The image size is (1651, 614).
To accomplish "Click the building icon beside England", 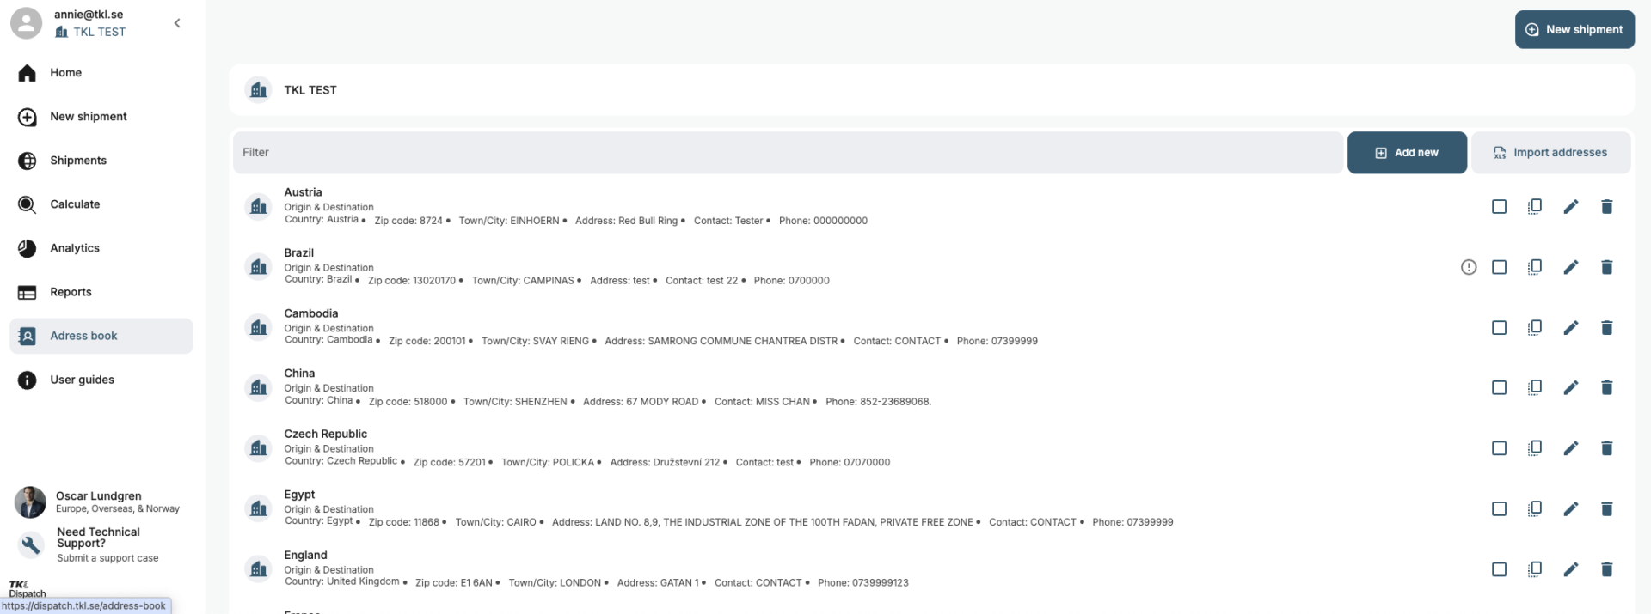I will (x=258, y=568).
